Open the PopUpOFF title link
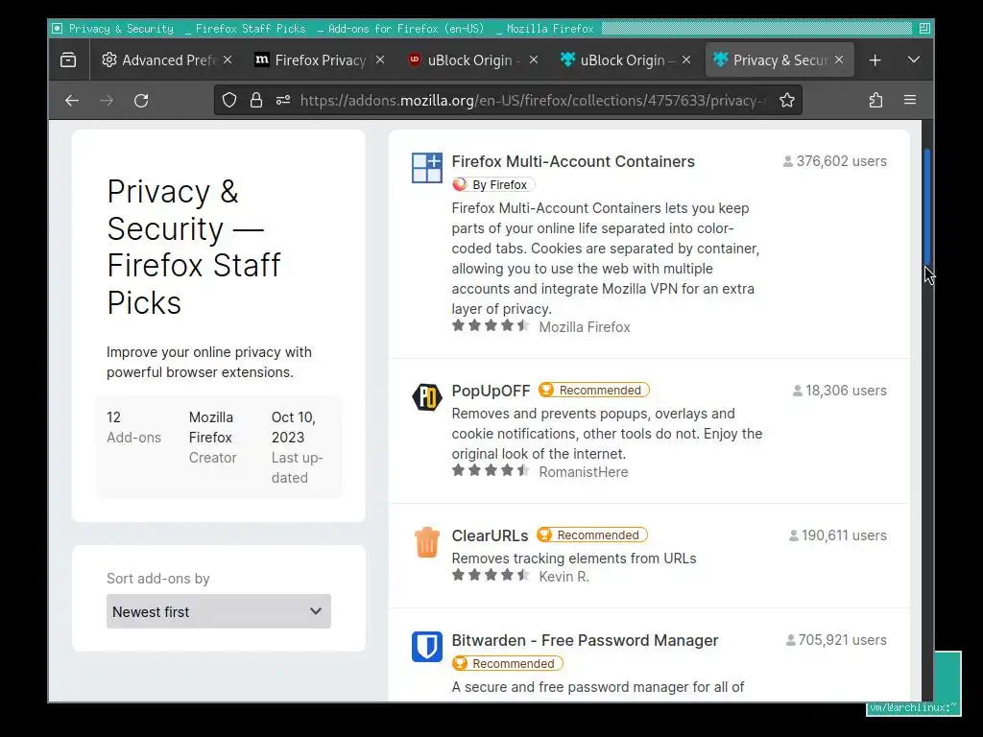The width and height of the screenshot is (983, 737). (491, 391)
